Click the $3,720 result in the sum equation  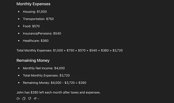click(x=118, y=50)
